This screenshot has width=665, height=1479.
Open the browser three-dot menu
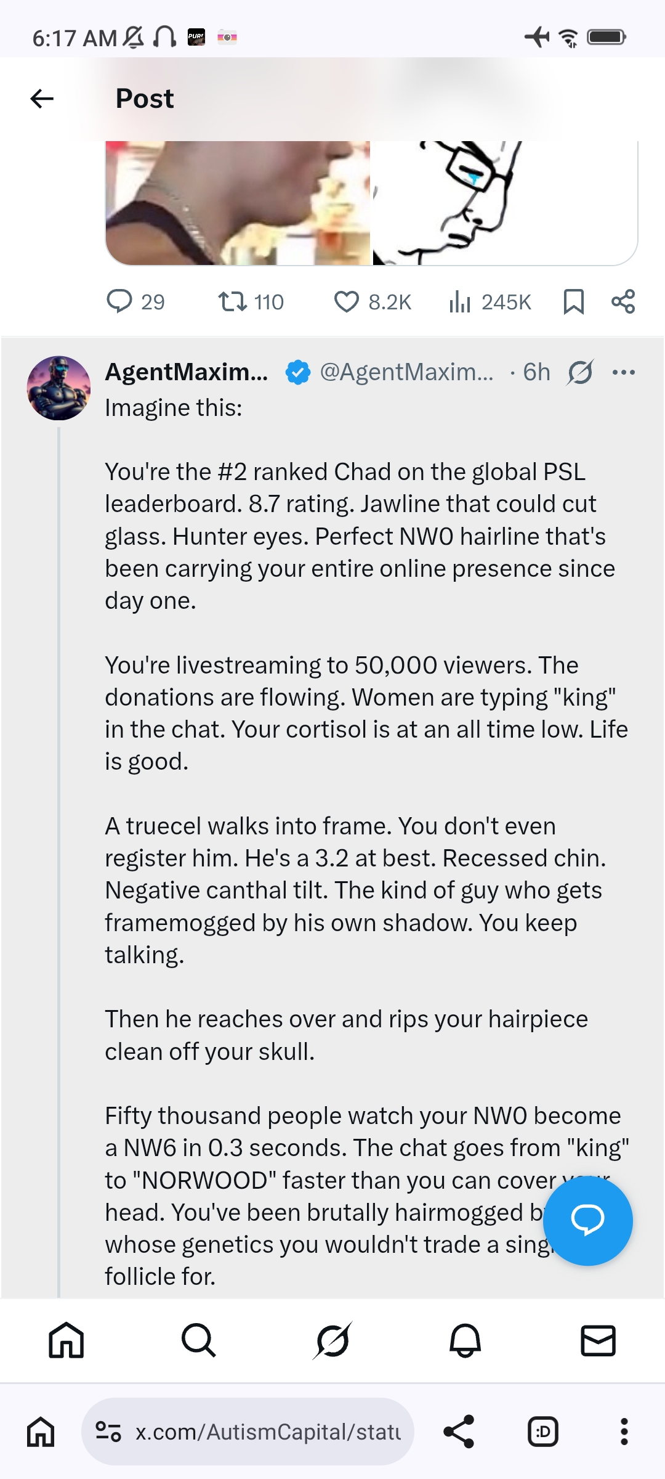[x=624, y=1431]
